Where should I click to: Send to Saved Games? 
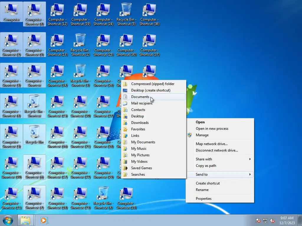coord(153,168)
